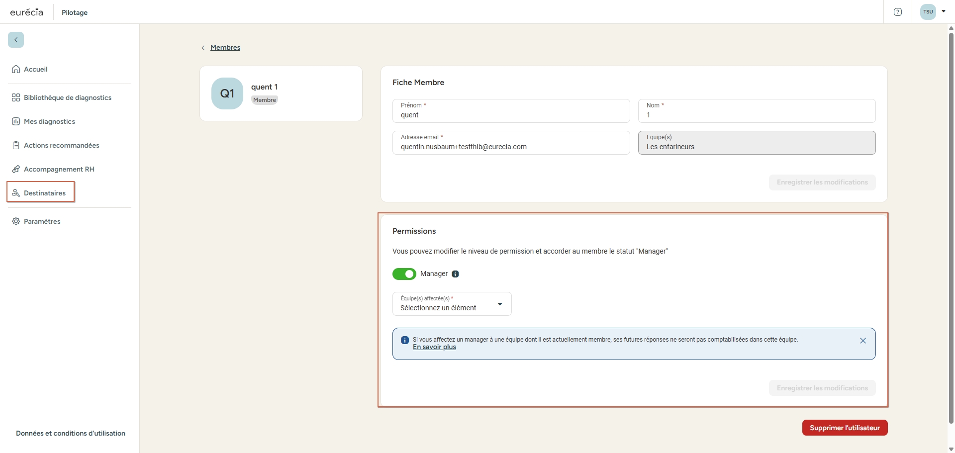Image resolution: width=955 pixels, height=453 pixels.
Task: Open En savoir plus link
Action: tap(434, 347)
